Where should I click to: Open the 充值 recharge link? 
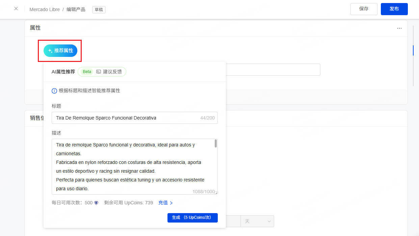point(163,203)
